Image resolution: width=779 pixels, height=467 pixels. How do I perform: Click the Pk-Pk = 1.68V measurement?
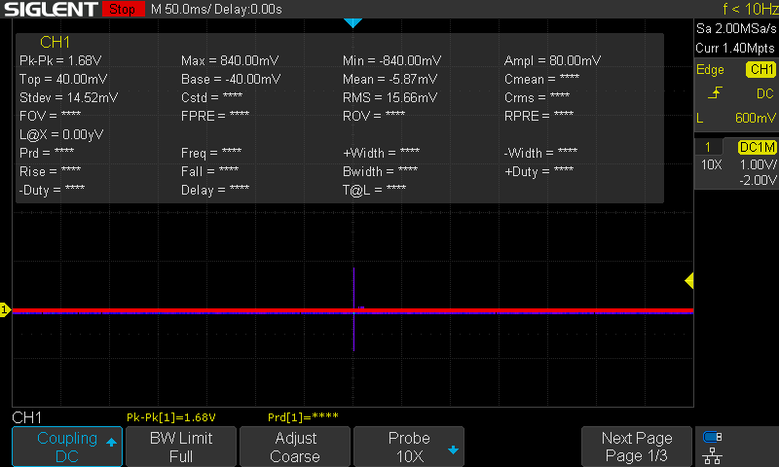(x=60, y=60)
